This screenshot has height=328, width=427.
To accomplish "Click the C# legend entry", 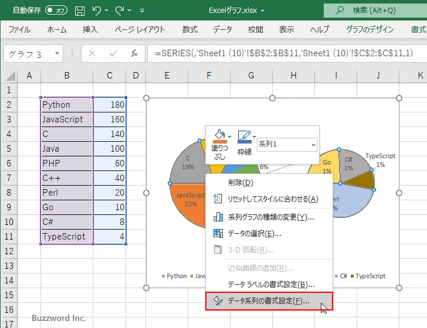I will click(x=341, y=276).
